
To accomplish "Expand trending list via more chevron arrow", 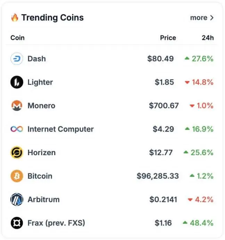I will pos(212,18).
